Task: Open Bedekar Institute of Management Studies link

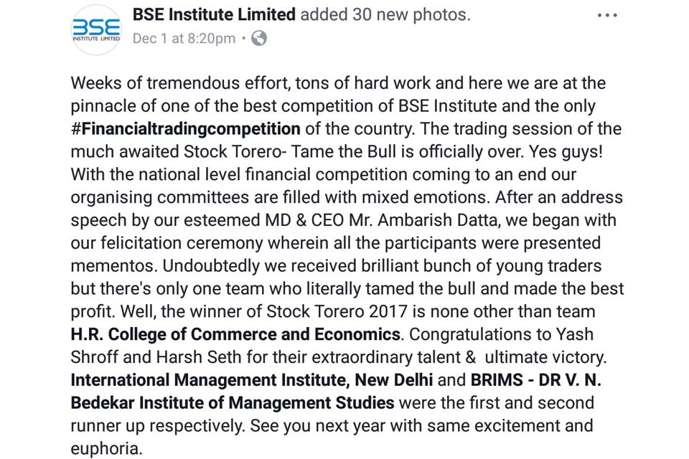Action: pos(233,403)
